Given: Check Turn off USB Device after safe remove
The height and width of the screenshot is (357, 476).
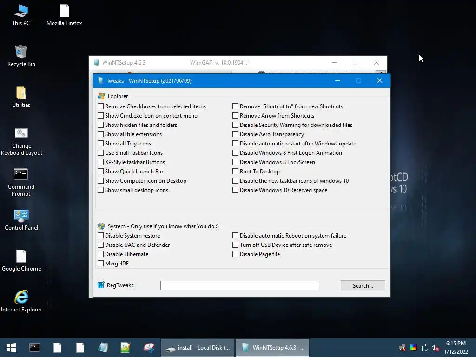Looking at the screenshot, I should (x=235, y=245).
